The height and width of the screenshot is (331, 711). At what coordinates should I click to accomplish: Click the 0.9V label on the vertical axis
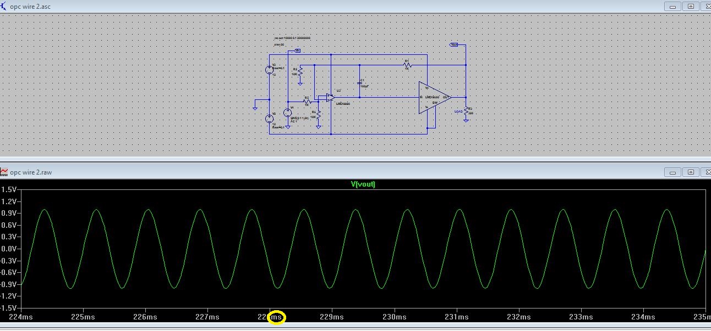[x=9, y=213]
